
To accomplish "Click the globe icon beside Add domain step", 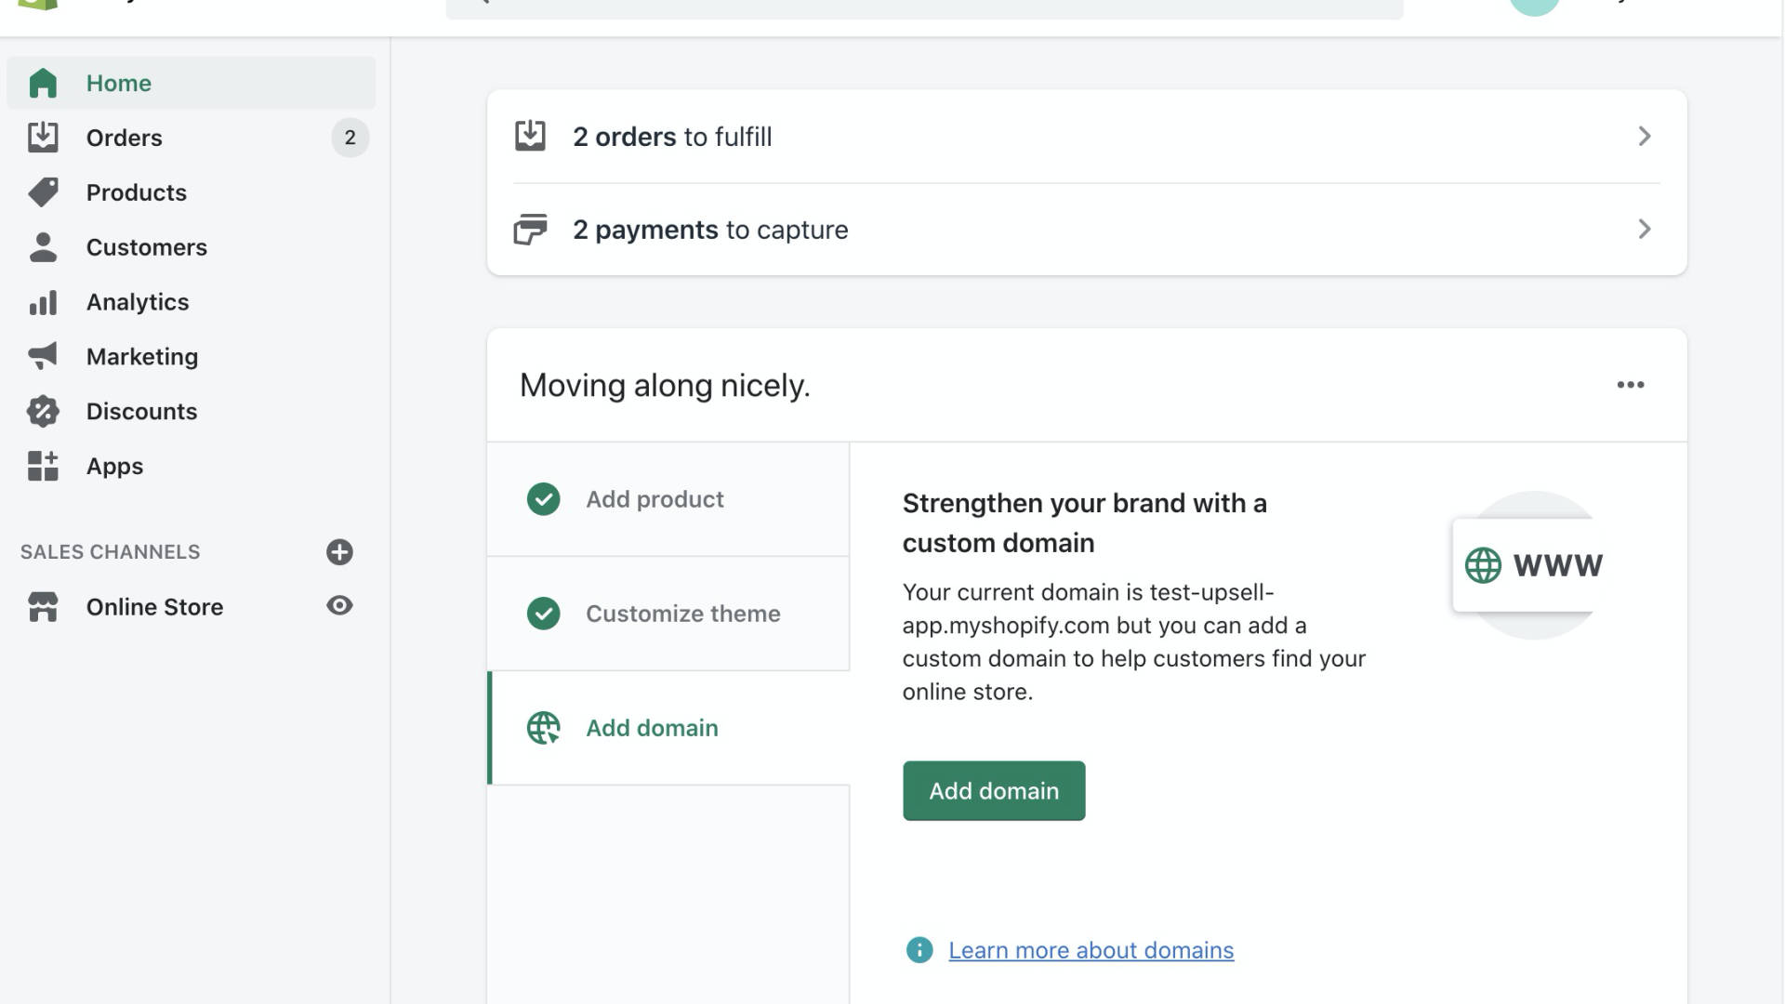I will point(543,728).
